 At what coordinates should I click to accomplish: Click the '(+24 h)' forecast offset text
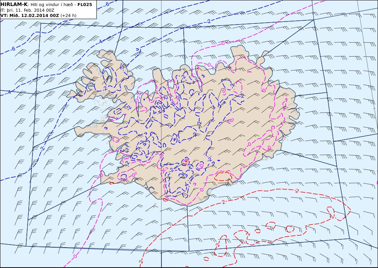(x=68, y=15)
